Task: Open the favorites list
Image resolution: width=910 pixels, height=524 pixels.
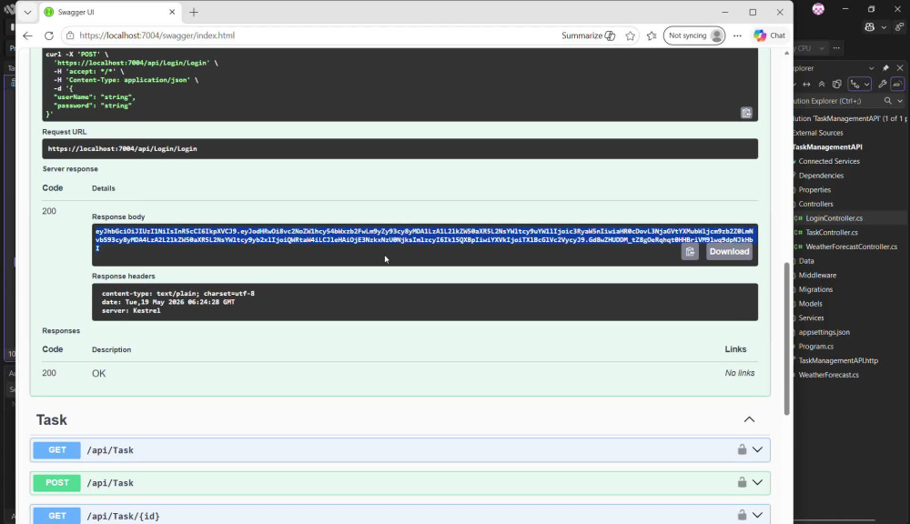Action: coord(652,35)
